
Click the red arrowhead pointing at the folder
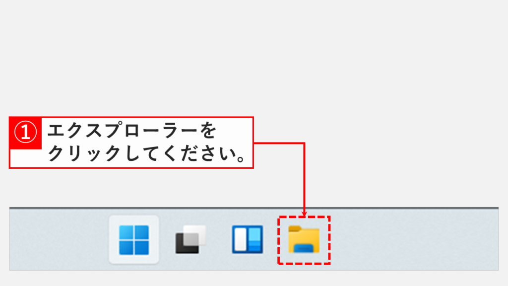click(304, 214)
